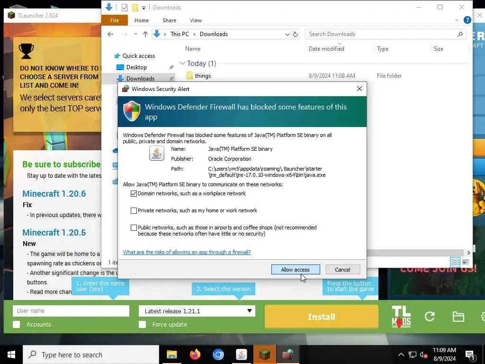Open Java taskbar icon
The width and height of the screenshot is (485, 364).
[241, 355]
